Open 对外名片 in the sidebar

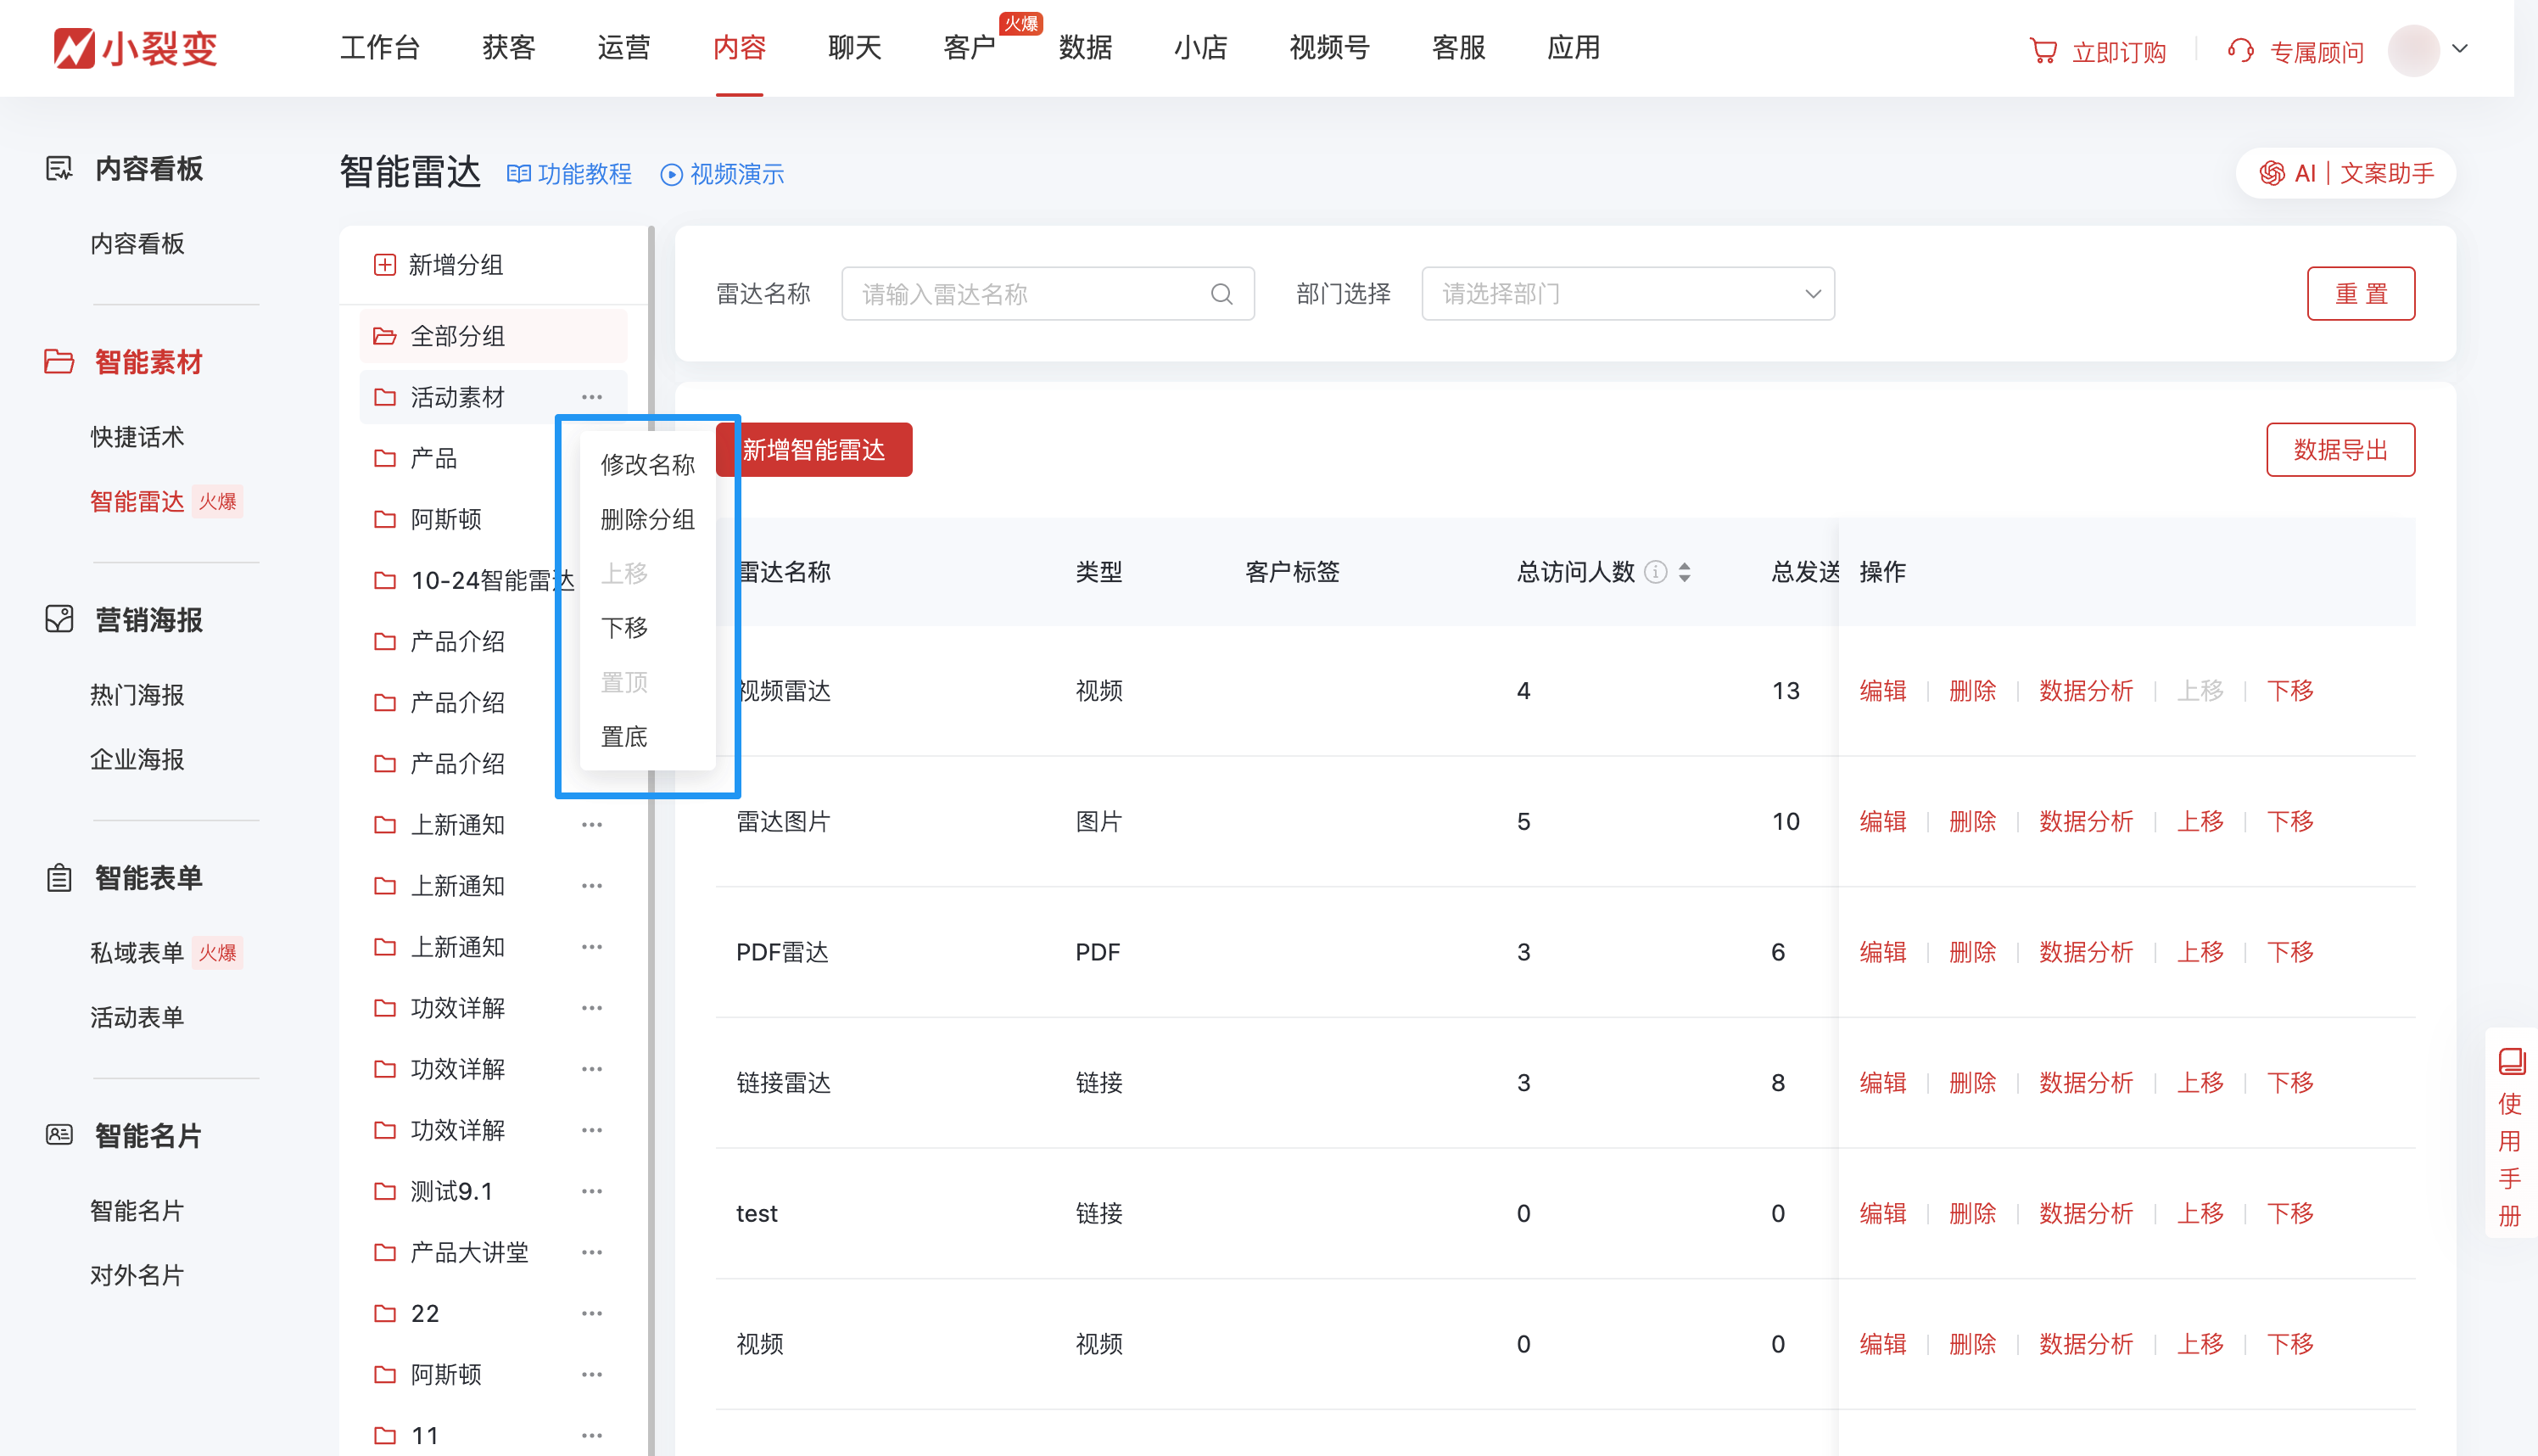click(x=137, y=1276)
